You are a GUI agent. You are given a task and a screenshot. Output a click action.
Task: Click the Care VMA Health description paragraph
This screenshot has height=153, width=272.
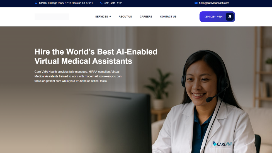[78, 76]
